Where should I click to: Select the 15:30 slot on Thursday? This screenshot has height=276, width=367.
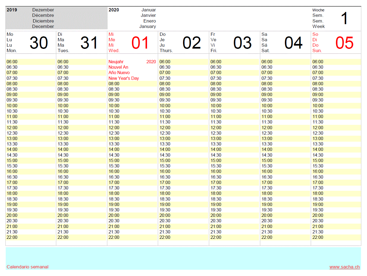[x=183, y=166]
